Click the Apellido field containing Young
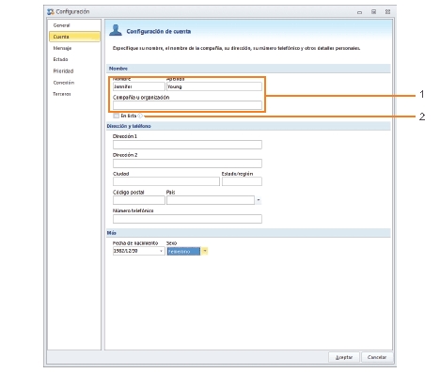440x373 pixels. point(214,86)
